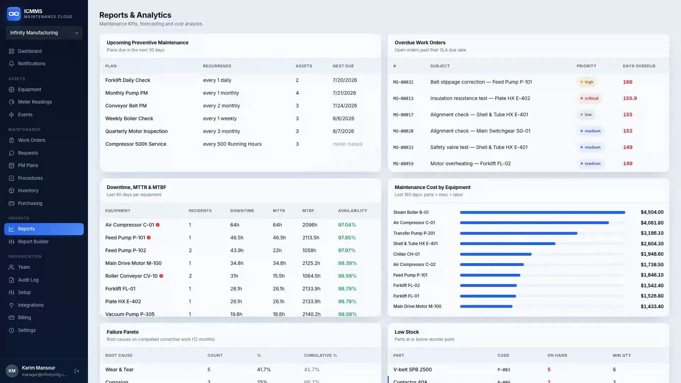Open the Work Orders menu item
681x383 pixels.
[44, 140]
